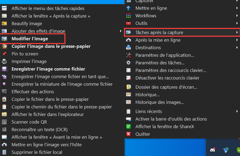The height and width of the screenshot is (156, 240).
Task: Open Dossier des captures d'écran label
Action: [166, 87]
